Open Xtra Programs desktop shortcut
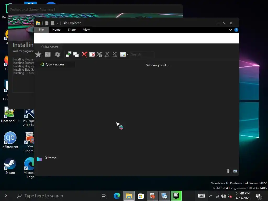Viewport: 268px width, 201px height. pyautogui.click(x=29, y=142)
